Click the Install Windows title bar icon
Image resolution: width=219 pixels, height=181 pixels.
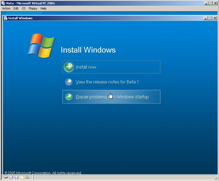coord(5,18)
